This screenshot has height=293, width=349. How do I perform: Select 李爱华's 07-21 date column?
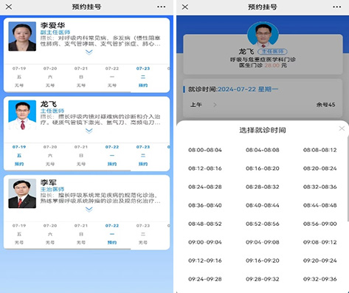tap(81, 77)
